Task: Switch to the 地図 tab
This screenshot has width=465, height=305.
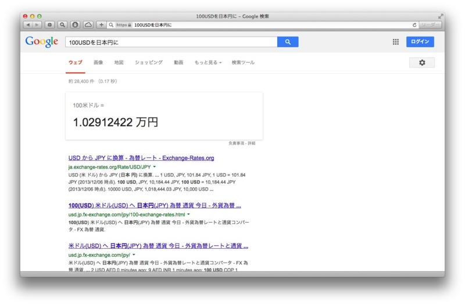Action: (x=119, y=63)
